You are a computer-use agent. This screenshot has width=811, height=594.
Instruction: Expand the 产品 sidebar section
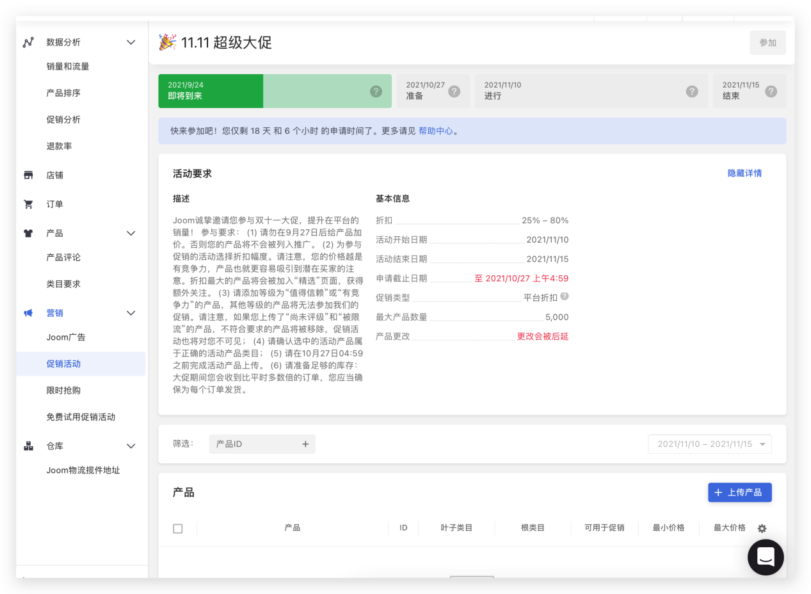[131, 233]
